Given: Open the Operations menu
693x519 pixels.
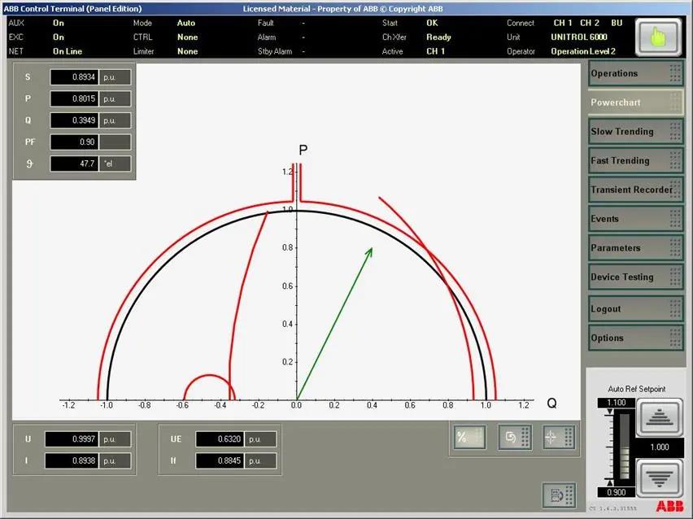Looking at the screenshot, I should pyautogui.click(x=635, y=73).
